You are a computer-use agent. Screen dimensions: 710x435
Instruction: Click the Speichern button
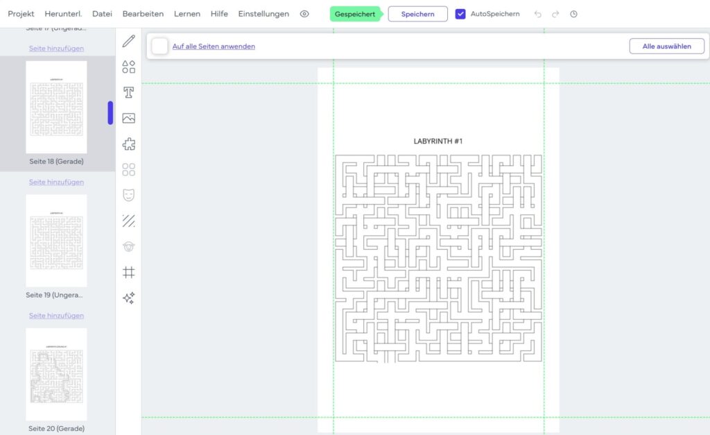coord(418,14)
